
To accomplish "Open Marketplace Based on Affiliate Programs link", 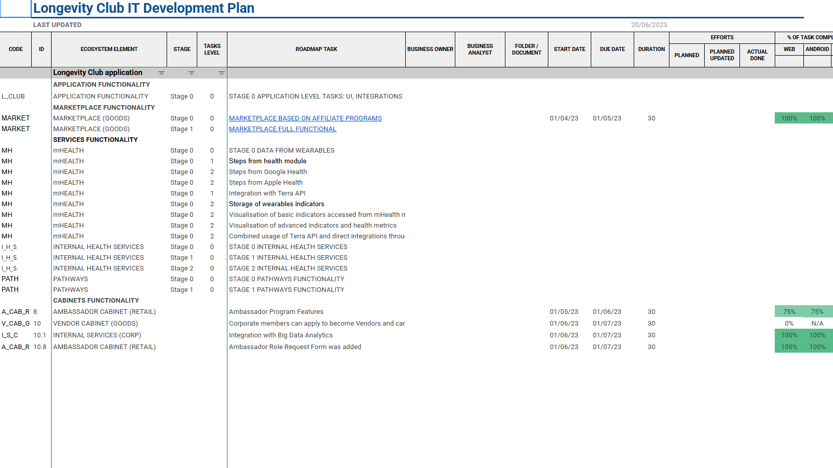I will (305, 118).
